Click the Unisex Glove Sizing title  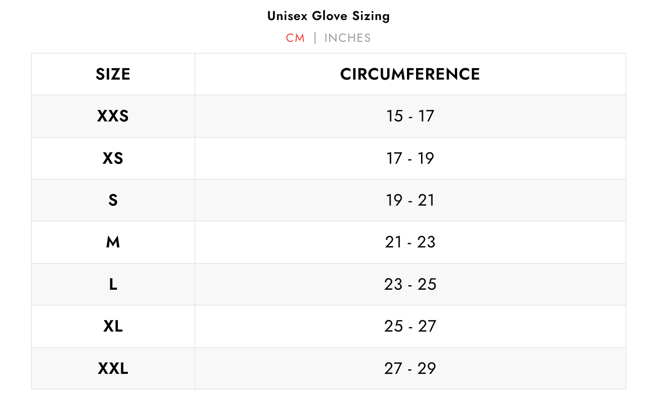[x=328, y=16]
